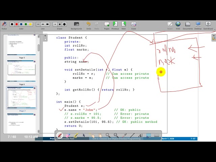Select the thin line width
Image resolution: width=216 pixels, height=162 pixels.
[38, 24]
